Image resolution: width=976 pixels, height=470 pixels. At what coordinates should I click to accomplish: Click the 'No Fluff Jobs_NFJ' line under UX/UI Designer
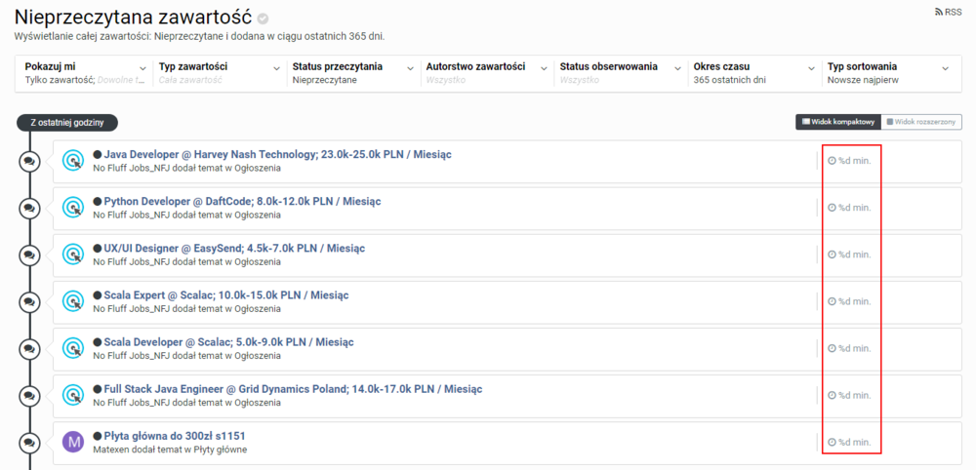[186, 261]
